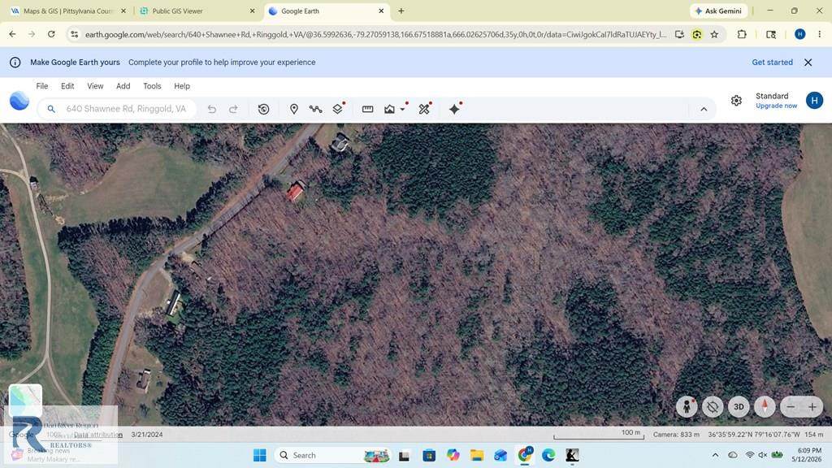Click the building design icon
The width and height of the screenshot is (832, 468).
coord(389,110)
